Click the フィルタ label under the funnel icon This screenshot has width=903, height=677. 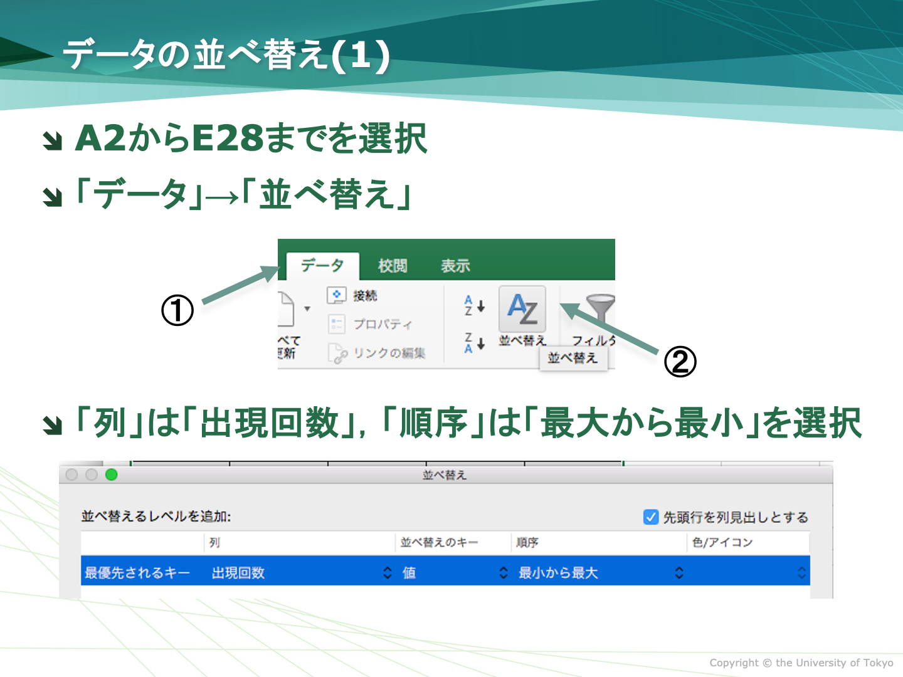(593, 340)
